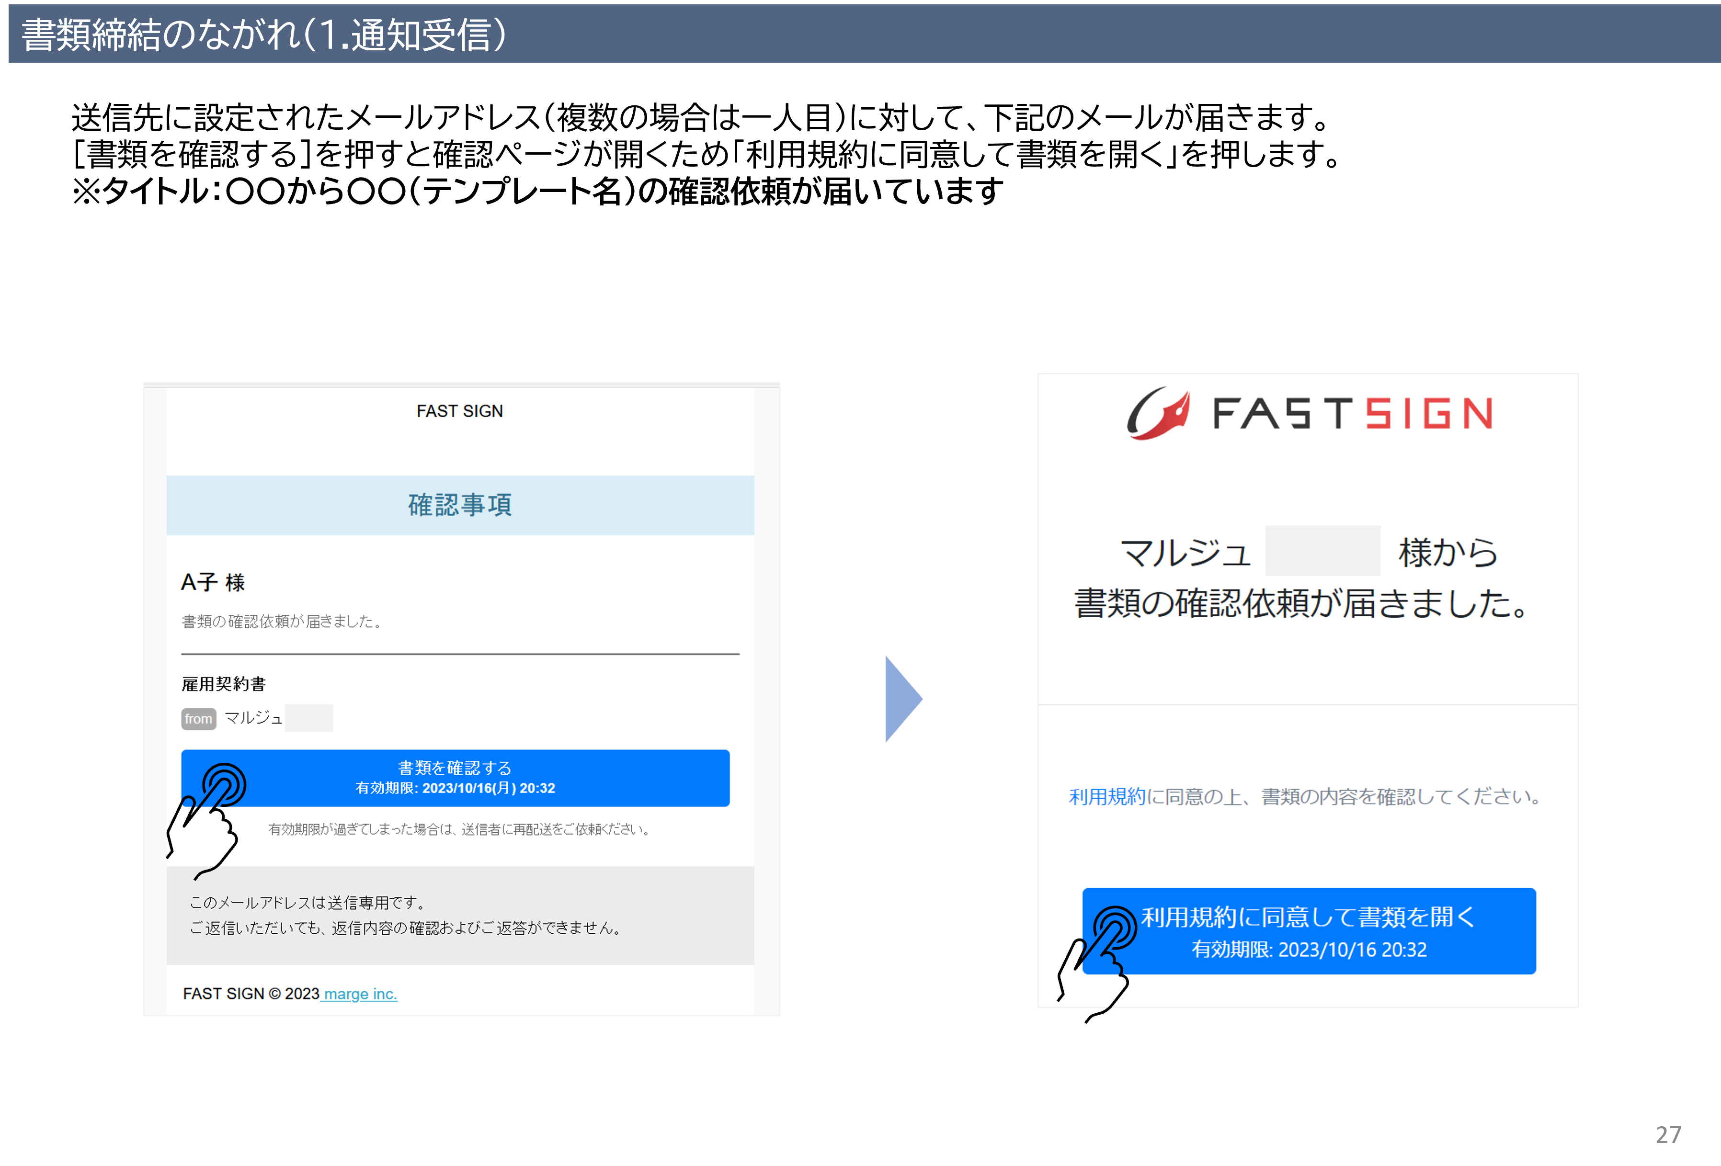Click the FAST SIGN text at email top
This screenshot has height=1166, width=1721.
pos(459,411)
